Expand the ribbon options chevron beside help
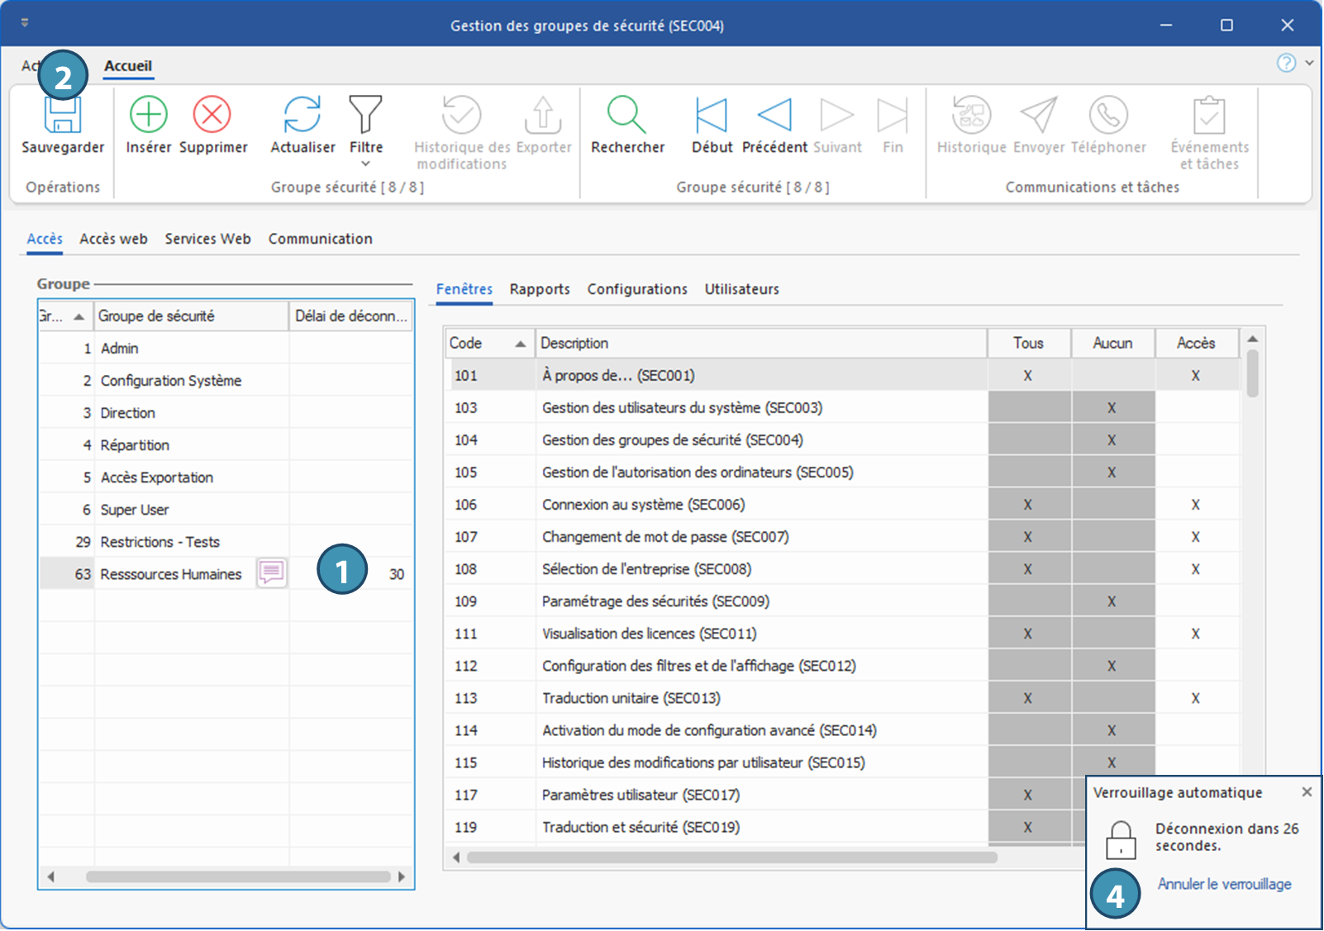1324x931 pixels. click(x=1309, y=63)
